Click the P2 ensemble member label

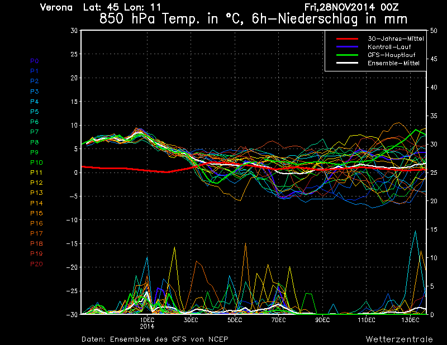[x=34, y=81]
